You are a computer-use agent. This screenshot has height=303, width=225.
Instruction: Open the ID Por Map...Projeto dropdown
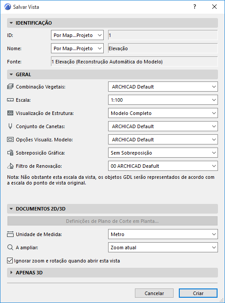(77, 35)
